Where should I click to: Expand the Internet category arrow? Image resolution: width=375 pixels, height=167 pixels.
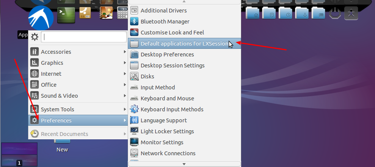point(125,74)
